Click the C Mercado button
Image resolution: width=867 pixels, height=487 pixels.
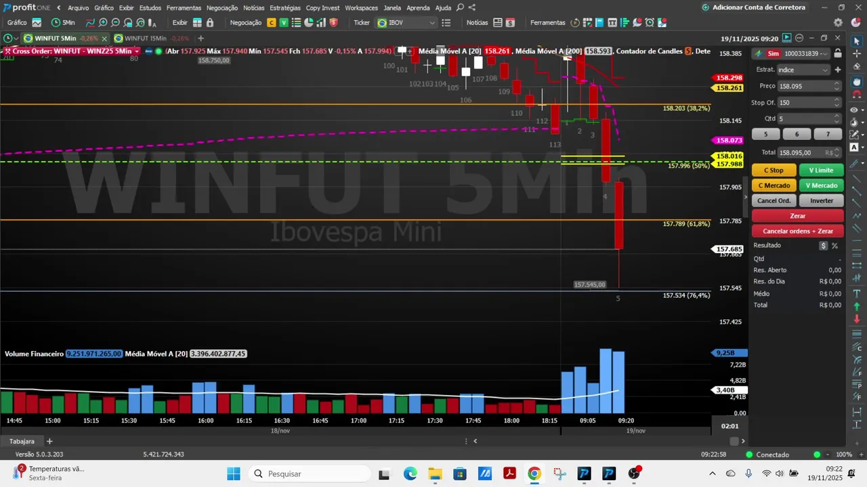[x=774, y=185]
